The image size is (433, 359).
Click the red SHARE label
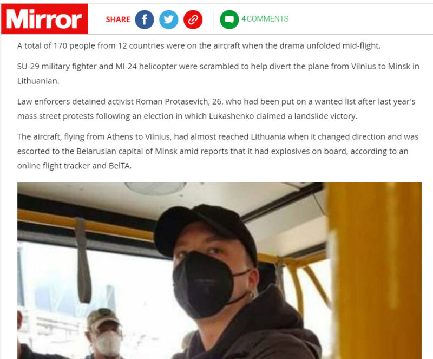coord(118,19)
